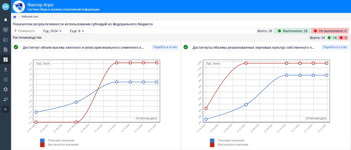Click the page heading Показатели результативности
The image size is (351, 150).
(83, 24)
